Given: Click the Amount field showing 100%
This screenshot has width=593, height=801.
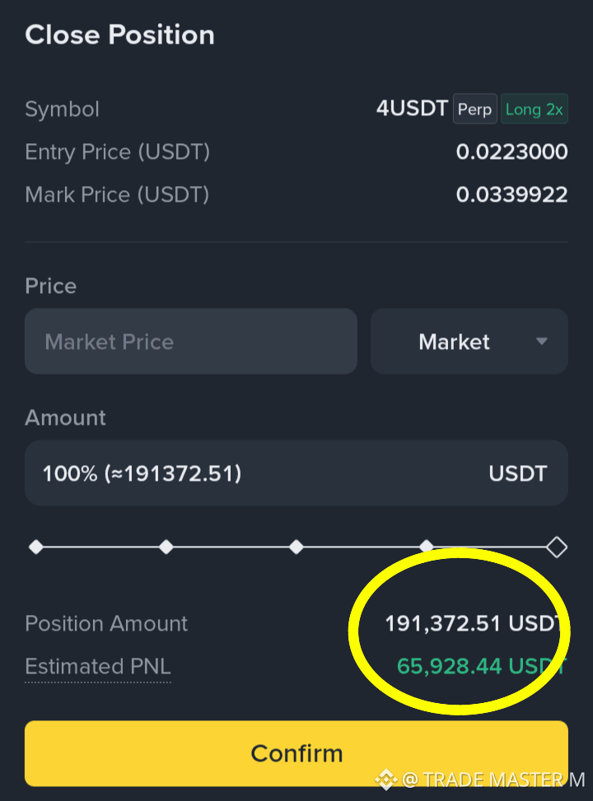Looking at the screenshot, I should pyautogui.click(x=296, y=473).
